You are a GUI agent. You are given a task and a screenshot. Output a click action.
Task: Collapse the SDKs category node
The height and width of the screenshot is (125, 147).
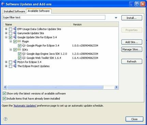click(x=11, y=50)
